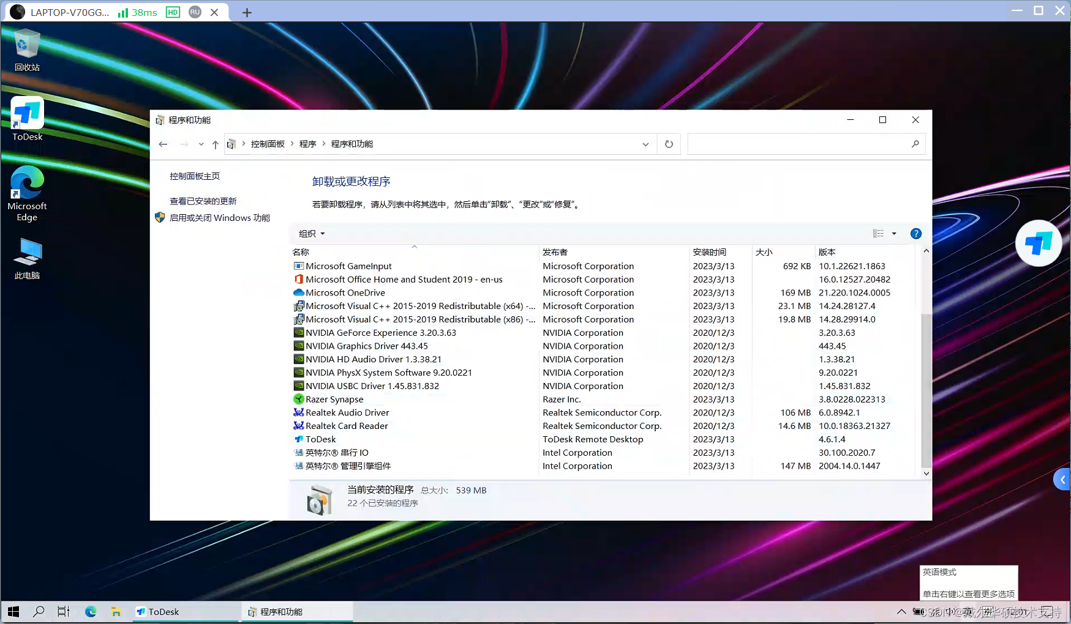Click the Microsoft OneDrive cloud icon

298,293
